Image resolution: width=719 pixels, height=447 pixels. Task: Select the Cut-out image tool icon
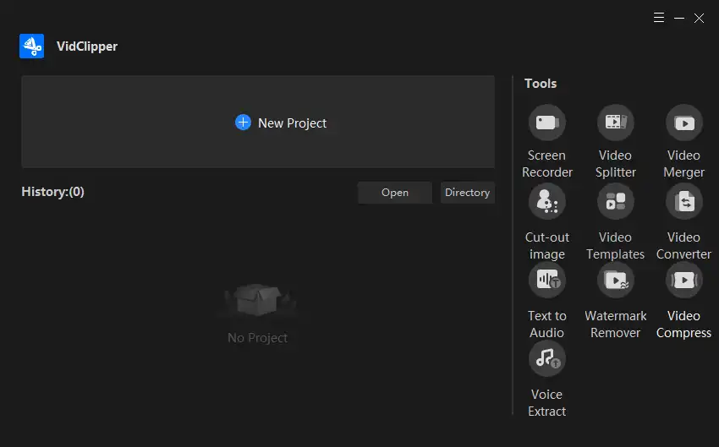(546, 201)
